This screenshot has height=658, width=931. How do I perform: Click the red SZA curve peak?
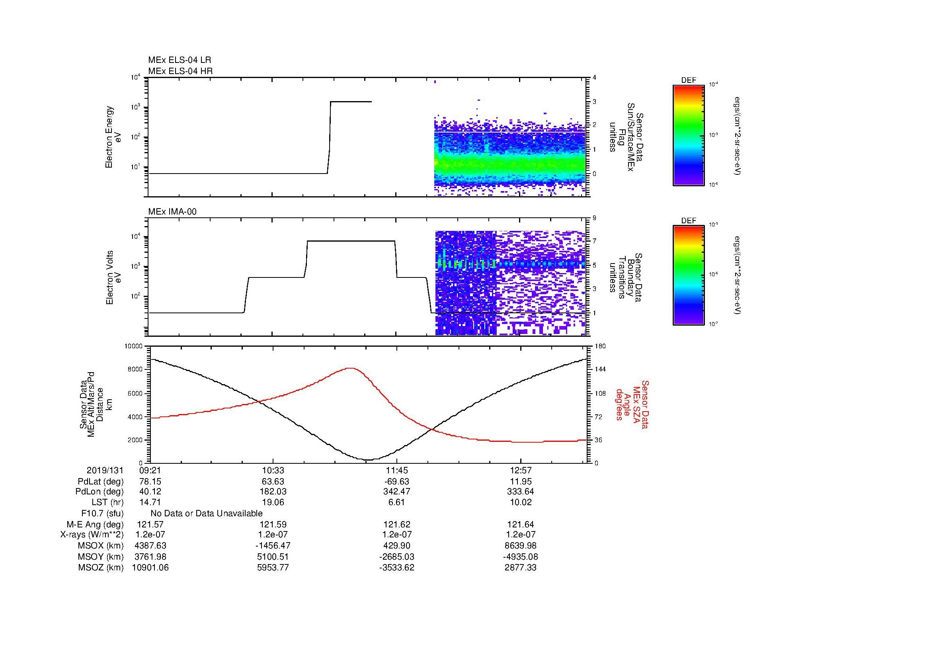coord(351,368)
